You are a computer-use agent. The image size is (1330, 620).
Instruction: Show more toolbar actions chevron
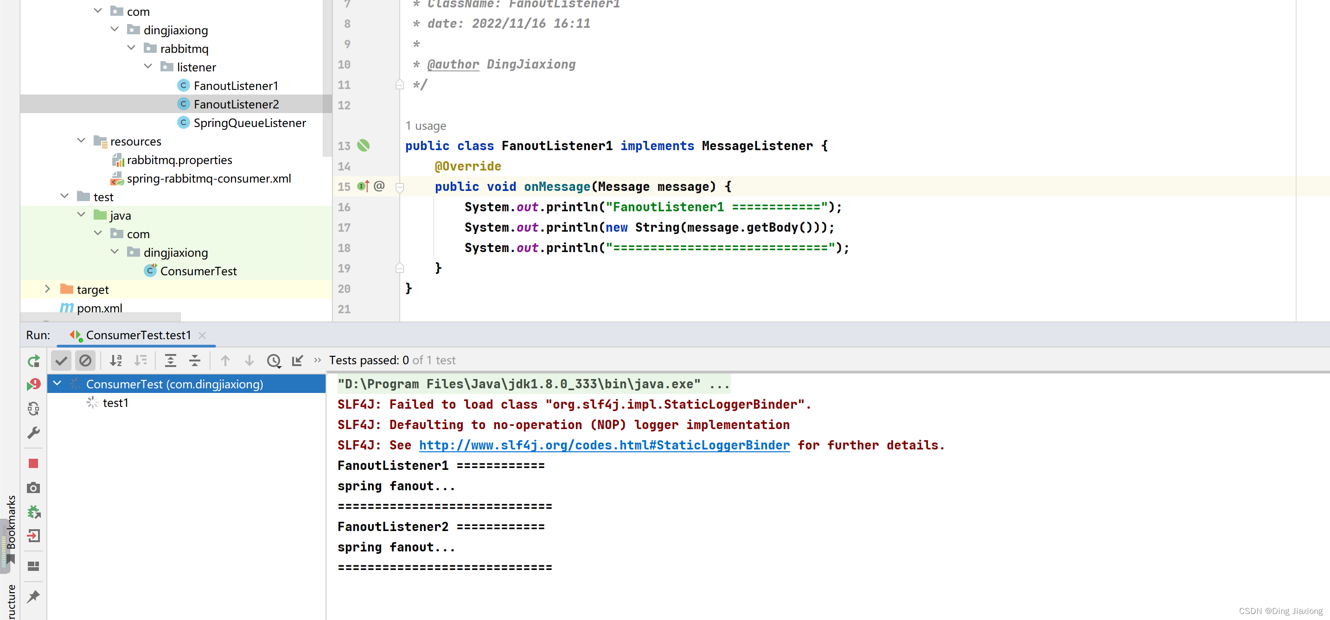click(x=318, y=360)
